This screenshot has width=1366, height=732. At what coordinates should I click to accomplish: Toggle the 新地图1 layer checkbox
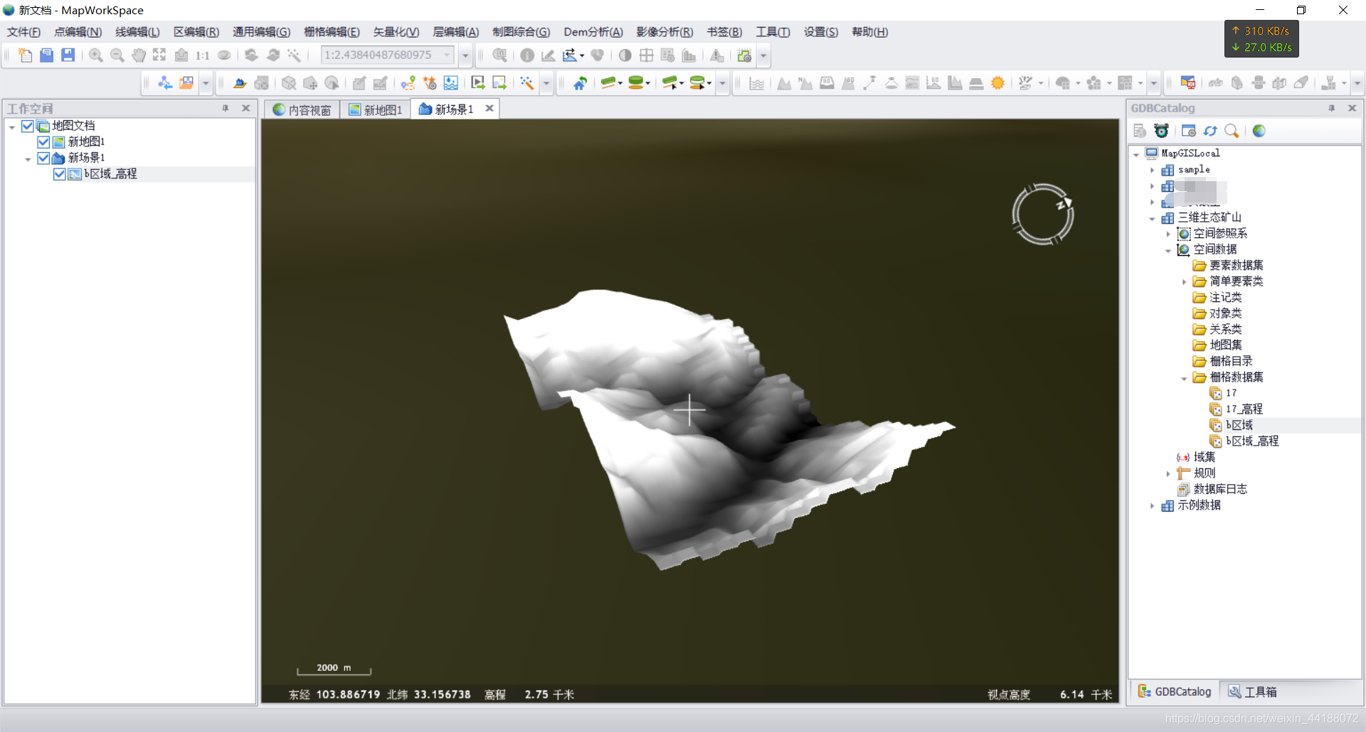coord(43,142)
